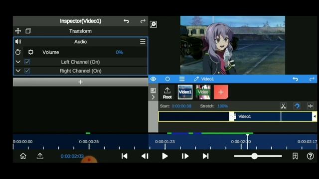Click the circle icon in blue bar
The image size is (319, 179).
[167, 79]
